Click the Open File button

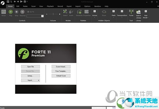pyautogui.click(x=30, y=66)
